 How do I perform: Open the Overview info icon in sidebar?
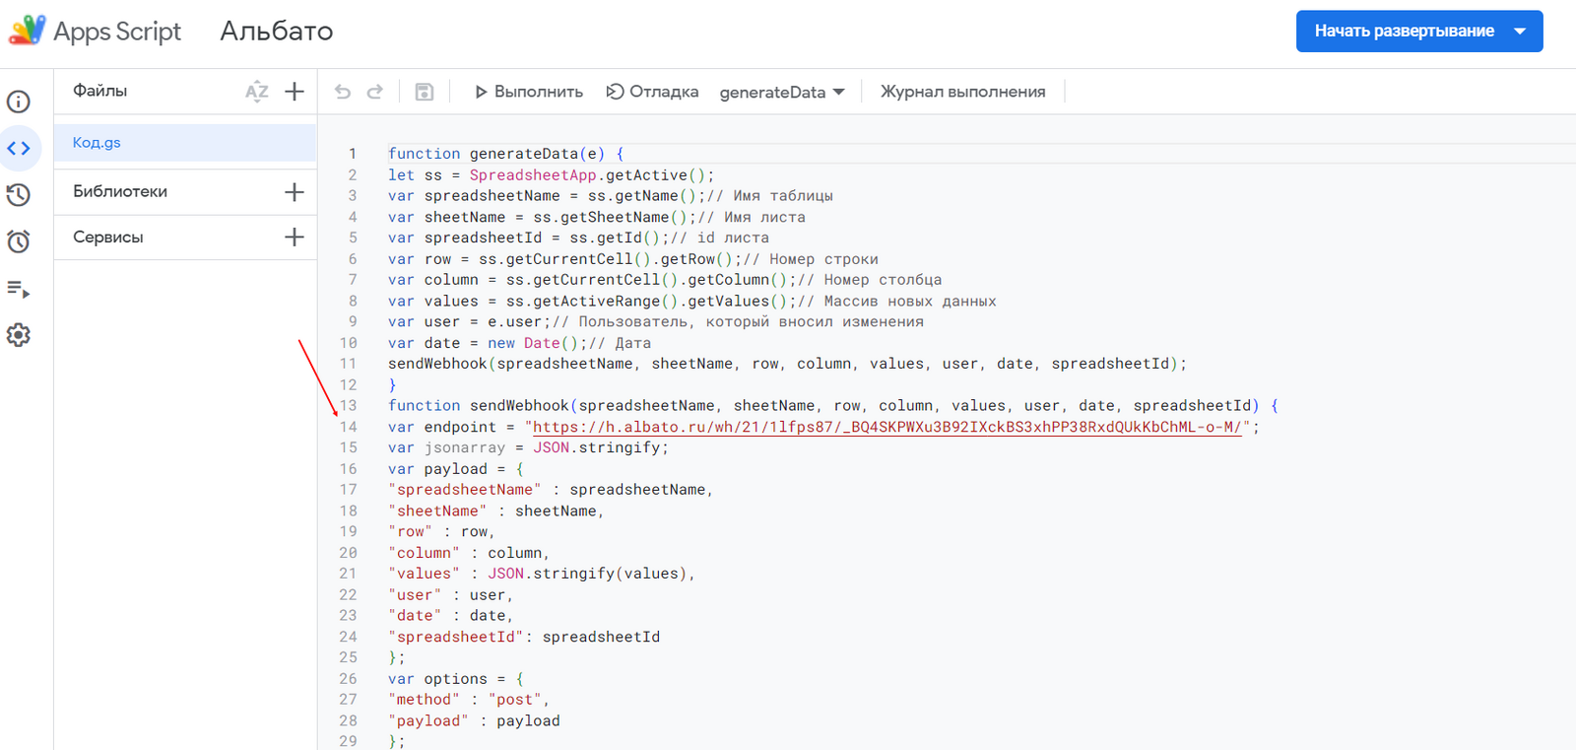(19, 102)
